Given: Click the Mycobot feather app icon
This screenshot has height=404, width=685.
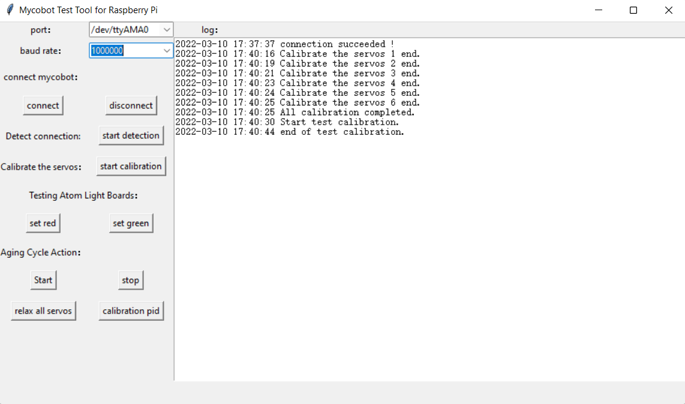Looking at the screenshot, I should pos(10,10).
